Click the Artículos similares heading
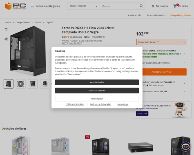 coord(14,128)
